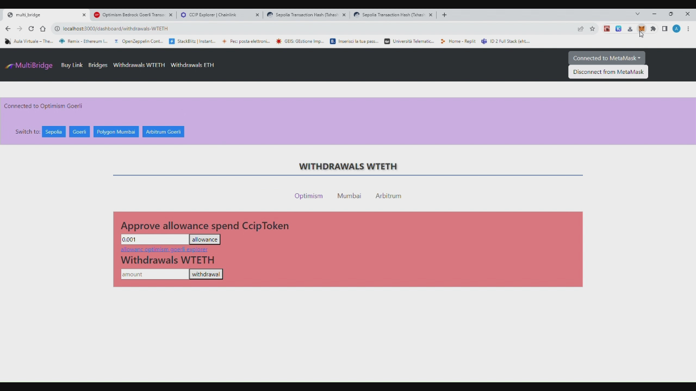Close the Optimism Bedrock Goerli tab
Image resolution: width=696 pixels, height=391 pixels.
[170, 15]
